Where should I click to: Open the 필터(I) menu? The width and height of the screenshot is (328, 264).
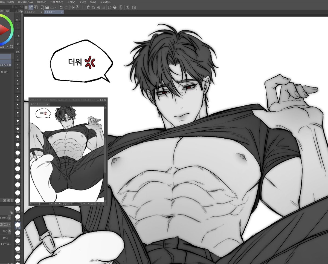coord(83,2)
